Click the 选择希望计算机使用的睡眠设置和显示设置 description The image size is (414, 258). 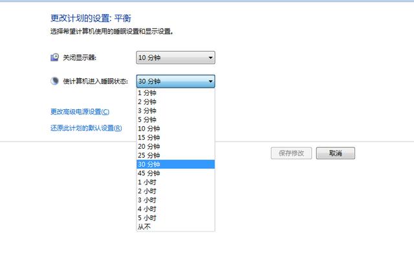pyautogui.click(x=112, y=32)
